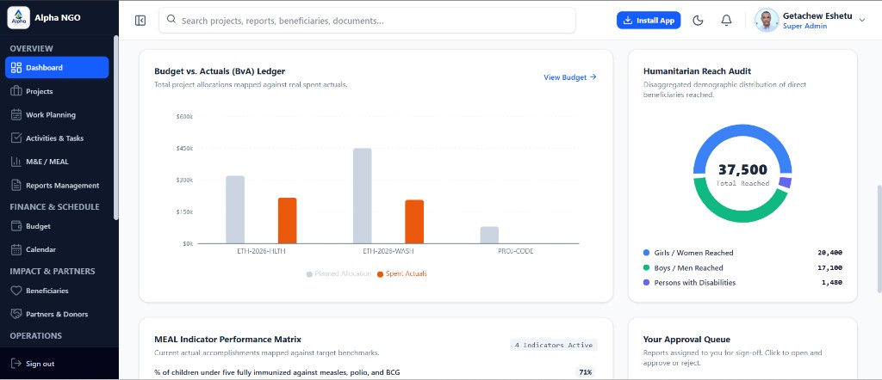Click the ETH-2026-WASH planned allocation gray bar
The image size is (882, 380).
[363, 196]
